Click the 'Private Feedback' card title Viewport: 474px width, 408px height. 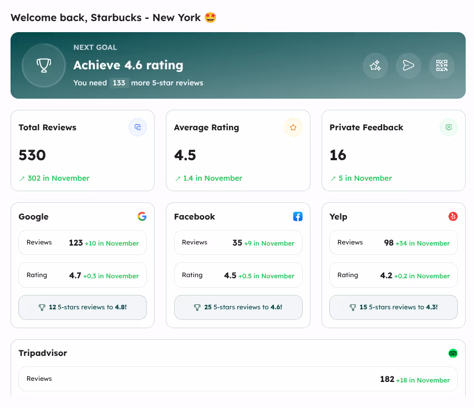tap(366, 127)
